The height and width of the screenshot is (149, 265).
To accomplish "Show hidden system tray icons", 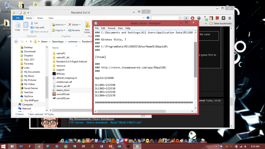I will (x=216, y=146).
